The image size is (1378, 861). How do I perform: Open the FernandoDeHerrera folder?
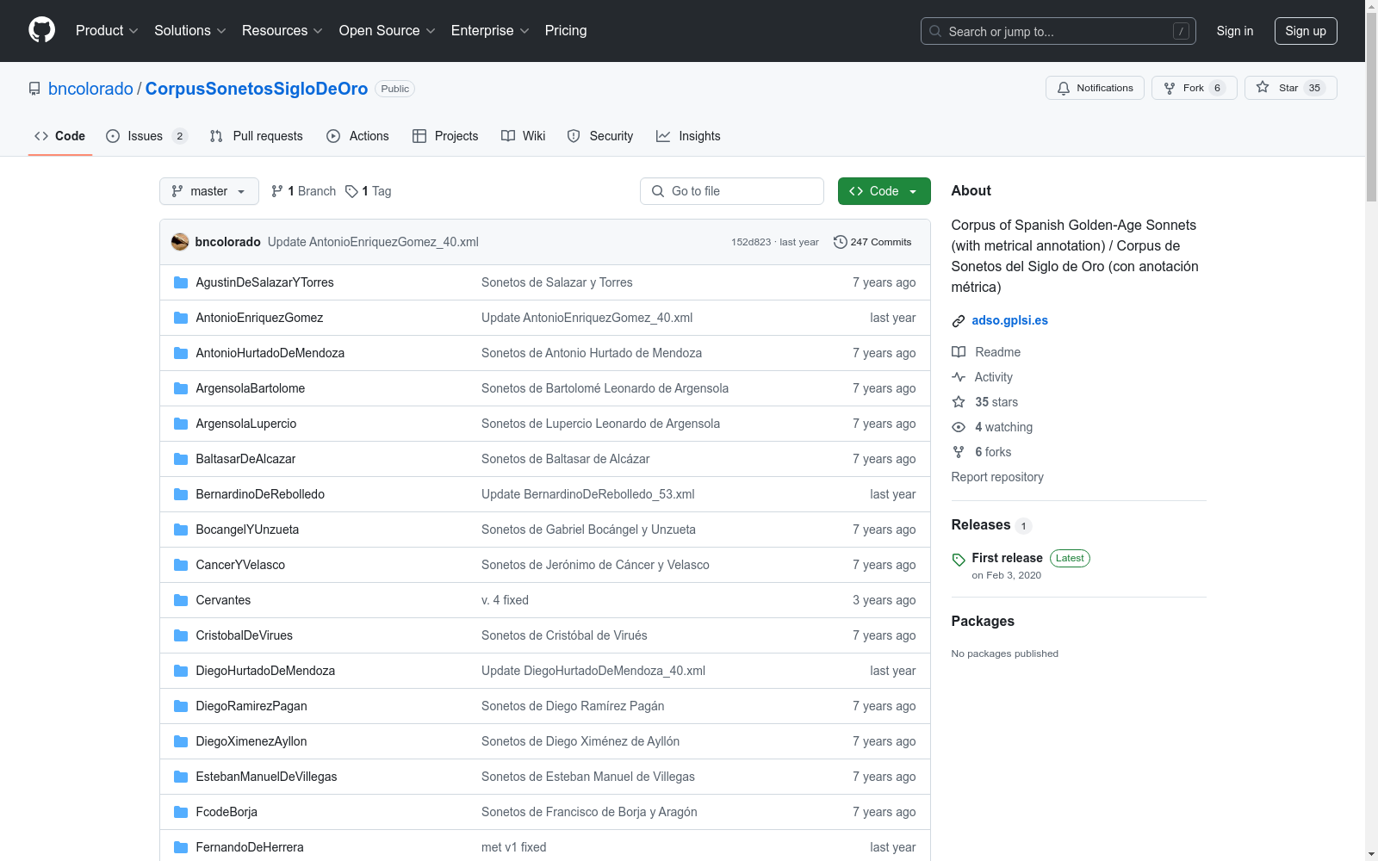[250, 847]
